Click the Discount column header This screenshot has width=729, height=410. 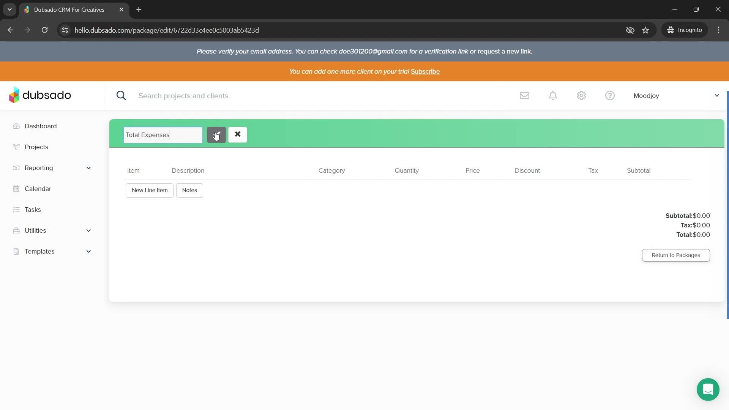point(527,170)
